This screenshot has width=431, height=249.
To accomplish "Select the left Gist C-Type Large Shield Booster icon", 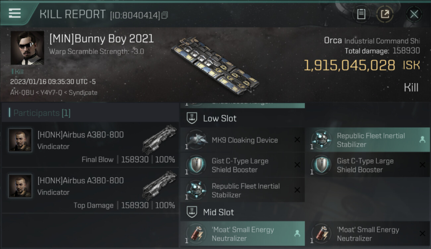I will 197,165.
